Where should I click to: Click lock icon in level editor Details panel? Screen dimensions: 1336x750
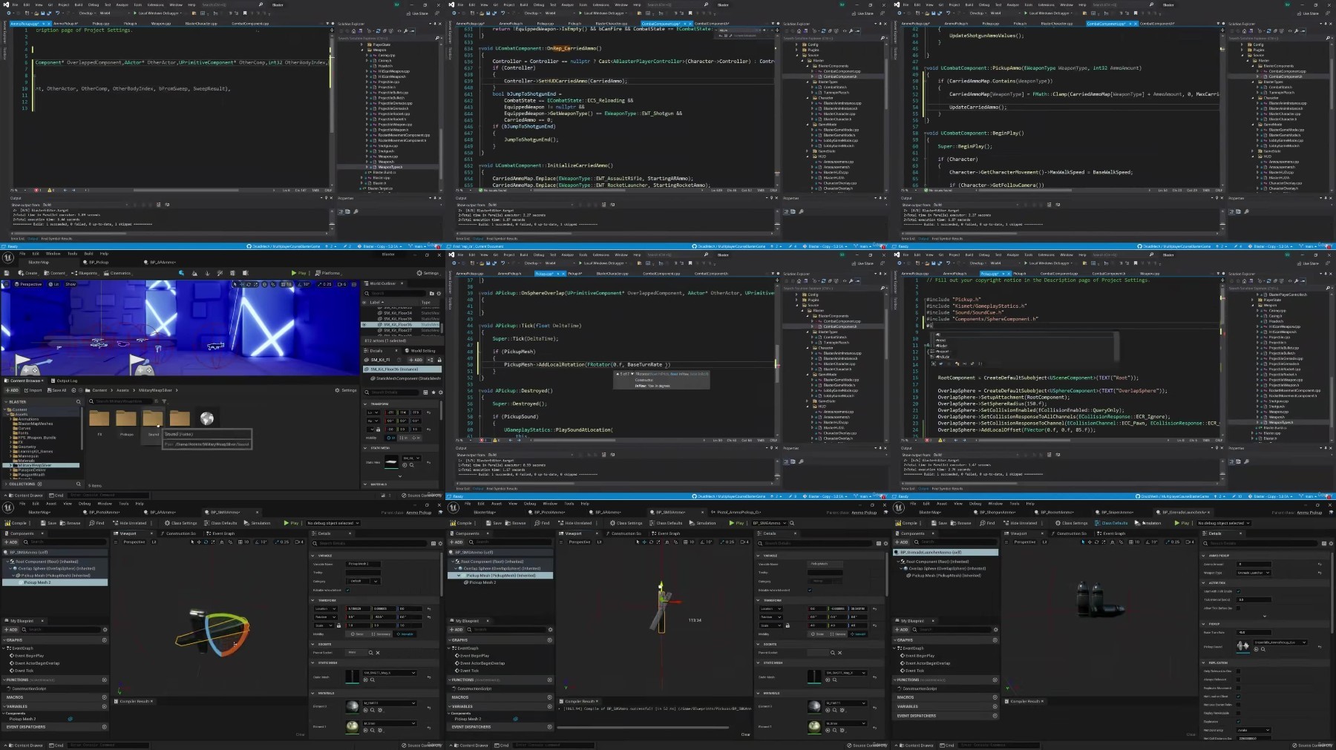tap(439, 360)
